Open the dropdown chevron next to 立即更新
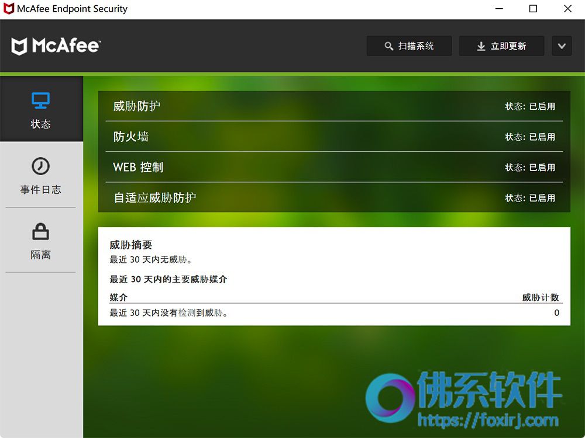Screen dimensions: 585x438 click(x=562, y=46)
